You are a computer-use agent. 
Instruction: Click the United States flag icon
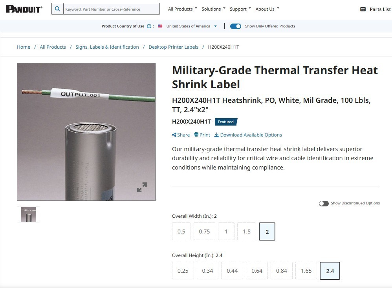tap(160, 26)
